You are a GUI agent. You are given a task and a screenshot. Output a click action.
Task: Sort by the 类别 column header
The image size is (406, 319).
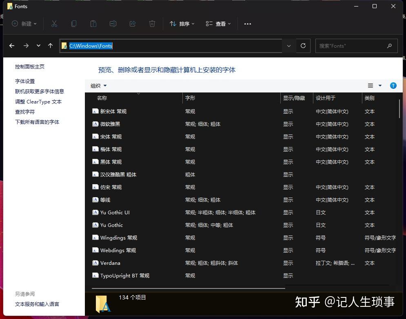tap(370, 98)
